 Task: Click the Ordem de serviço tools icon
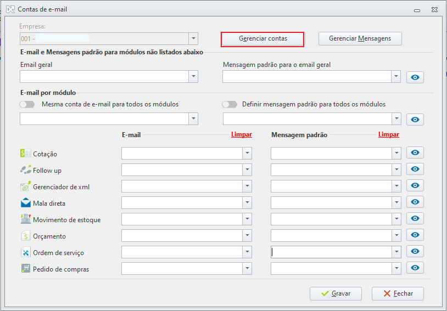[x=25, y=253]
